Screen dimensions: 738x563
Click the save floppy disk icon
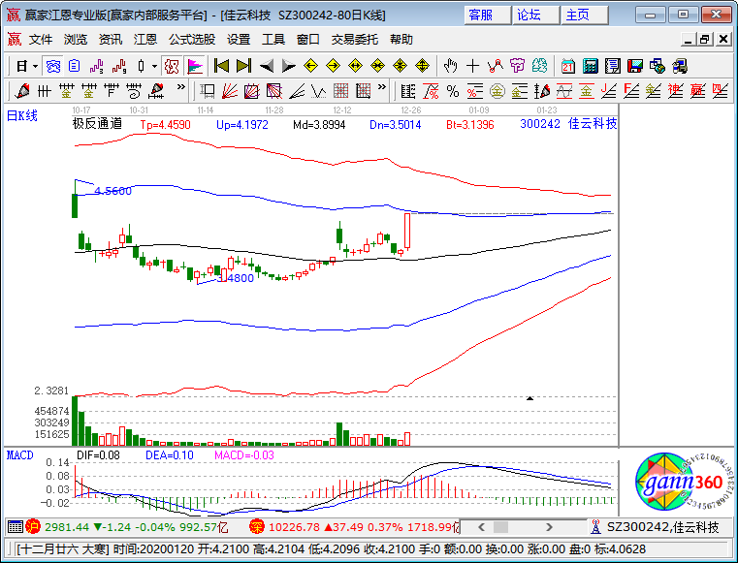click(x=634, y=66)
